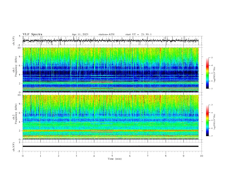
Task: Click time axis tick label "4"
Action: click(x=94, y=156)
